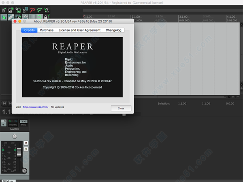Solo the master track with S button

click(x=26, y=149)
